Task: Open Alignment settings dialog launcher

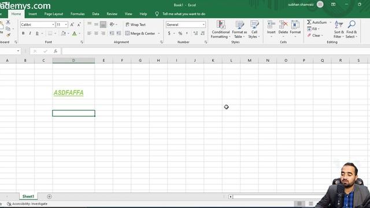Action: click(x=161, y=42)
